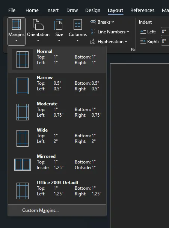Screen dimensions: 169x228
Task: Click the Mirrored preset title
Action: (x=46, y=156)
